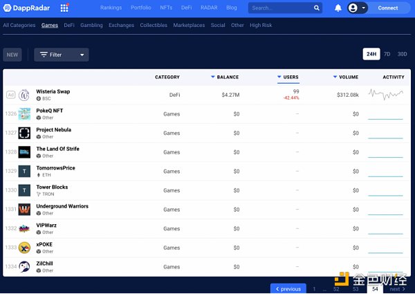Screen dimensions: 415x294
Task: Select the Collectibles category tab
Action: coord(154,25)
